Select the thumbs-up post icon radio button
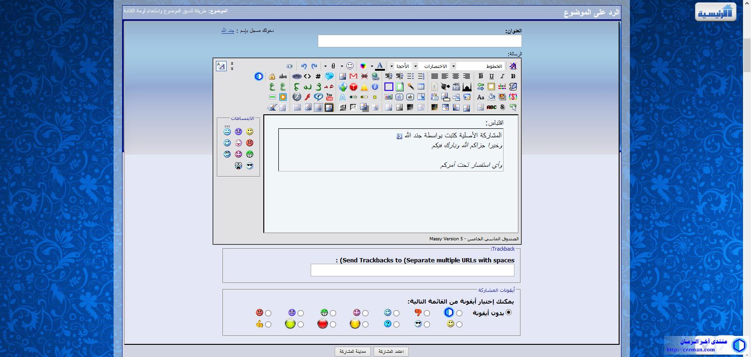This screenshot has height=357, width=751. click(268, 324)
